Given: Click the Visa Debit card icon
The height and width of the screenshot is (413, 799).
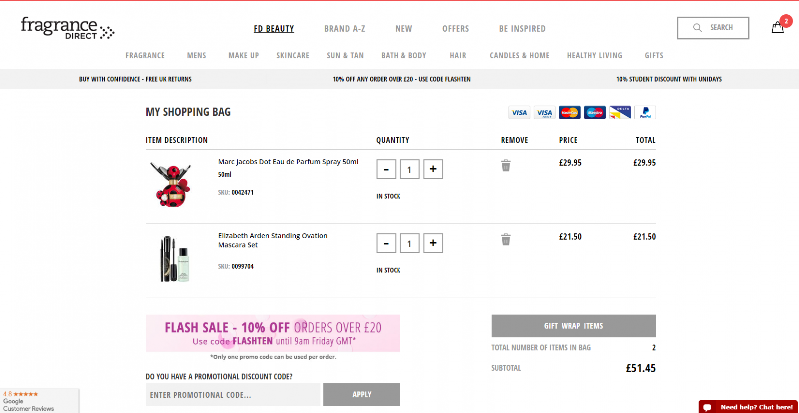Looking at the screenshot, I should click(544, 113).
